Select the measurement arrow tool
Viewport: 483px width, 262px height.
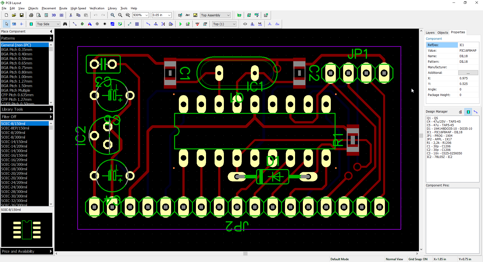pos(129,24)
